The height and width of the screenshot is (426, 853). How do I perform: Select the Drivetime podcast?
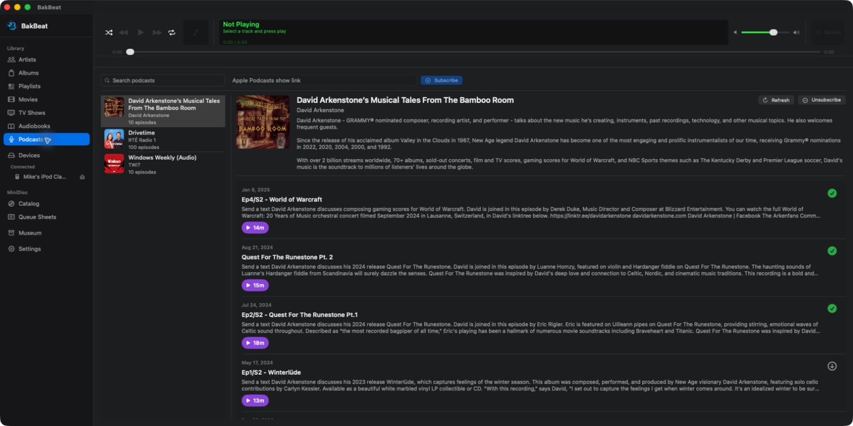tap(163, 139)
